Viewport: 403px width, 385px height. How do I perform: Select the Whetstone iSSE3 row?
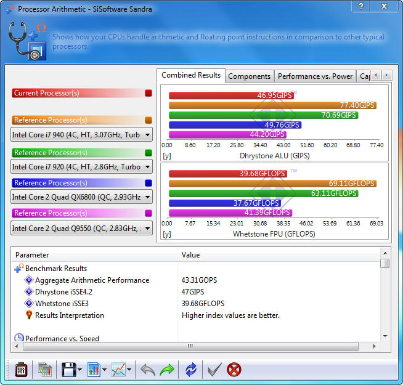[195, 304]
